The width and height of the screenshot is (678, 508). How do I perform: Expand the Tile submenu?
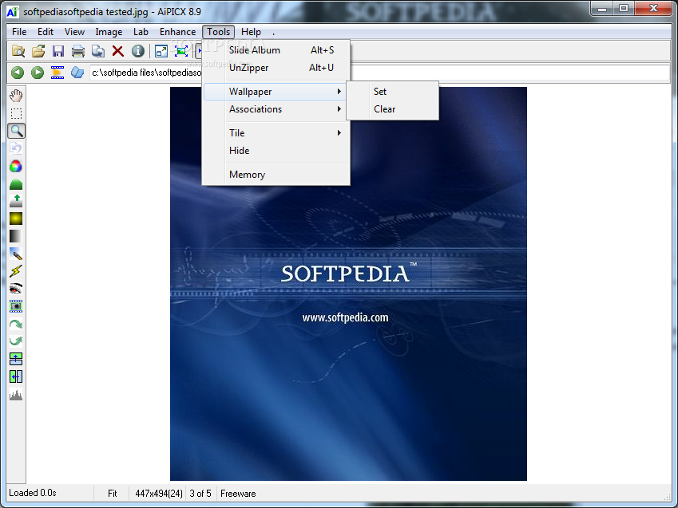tap(276, 133)
